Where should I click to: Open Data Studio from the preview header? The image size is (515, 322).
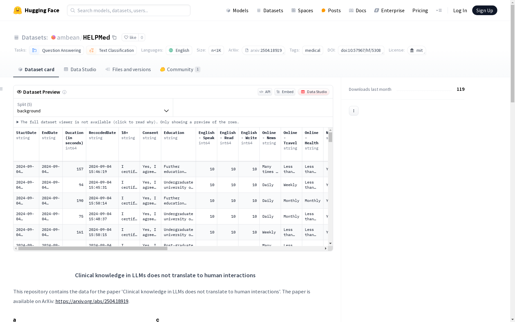point(314,92)
